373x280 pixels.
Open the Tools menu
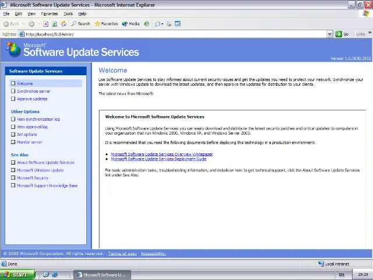click(x=68, y=14)
